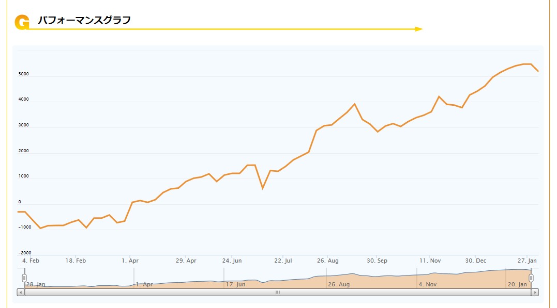Click the '26. Aug' x-axis date label
This screenshot has height=308, width=557.
(x=328, y=261)
